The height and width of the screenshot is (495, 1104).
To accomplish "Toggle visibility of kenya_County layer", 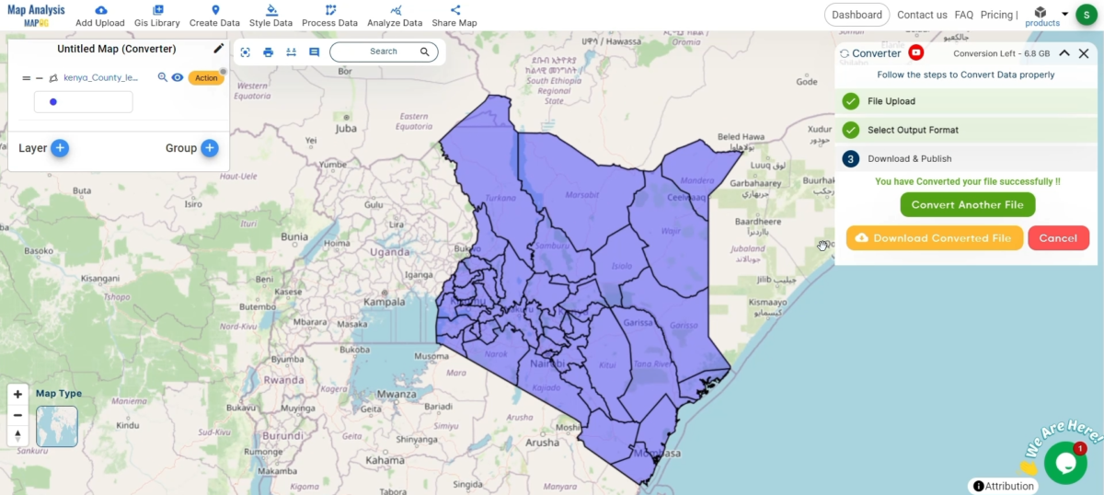I will pyautogui.click(x=178, y=78).
